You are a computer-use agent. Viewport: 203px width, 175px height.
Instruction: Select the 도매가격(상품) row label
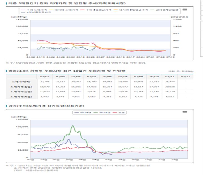(21, 87)
